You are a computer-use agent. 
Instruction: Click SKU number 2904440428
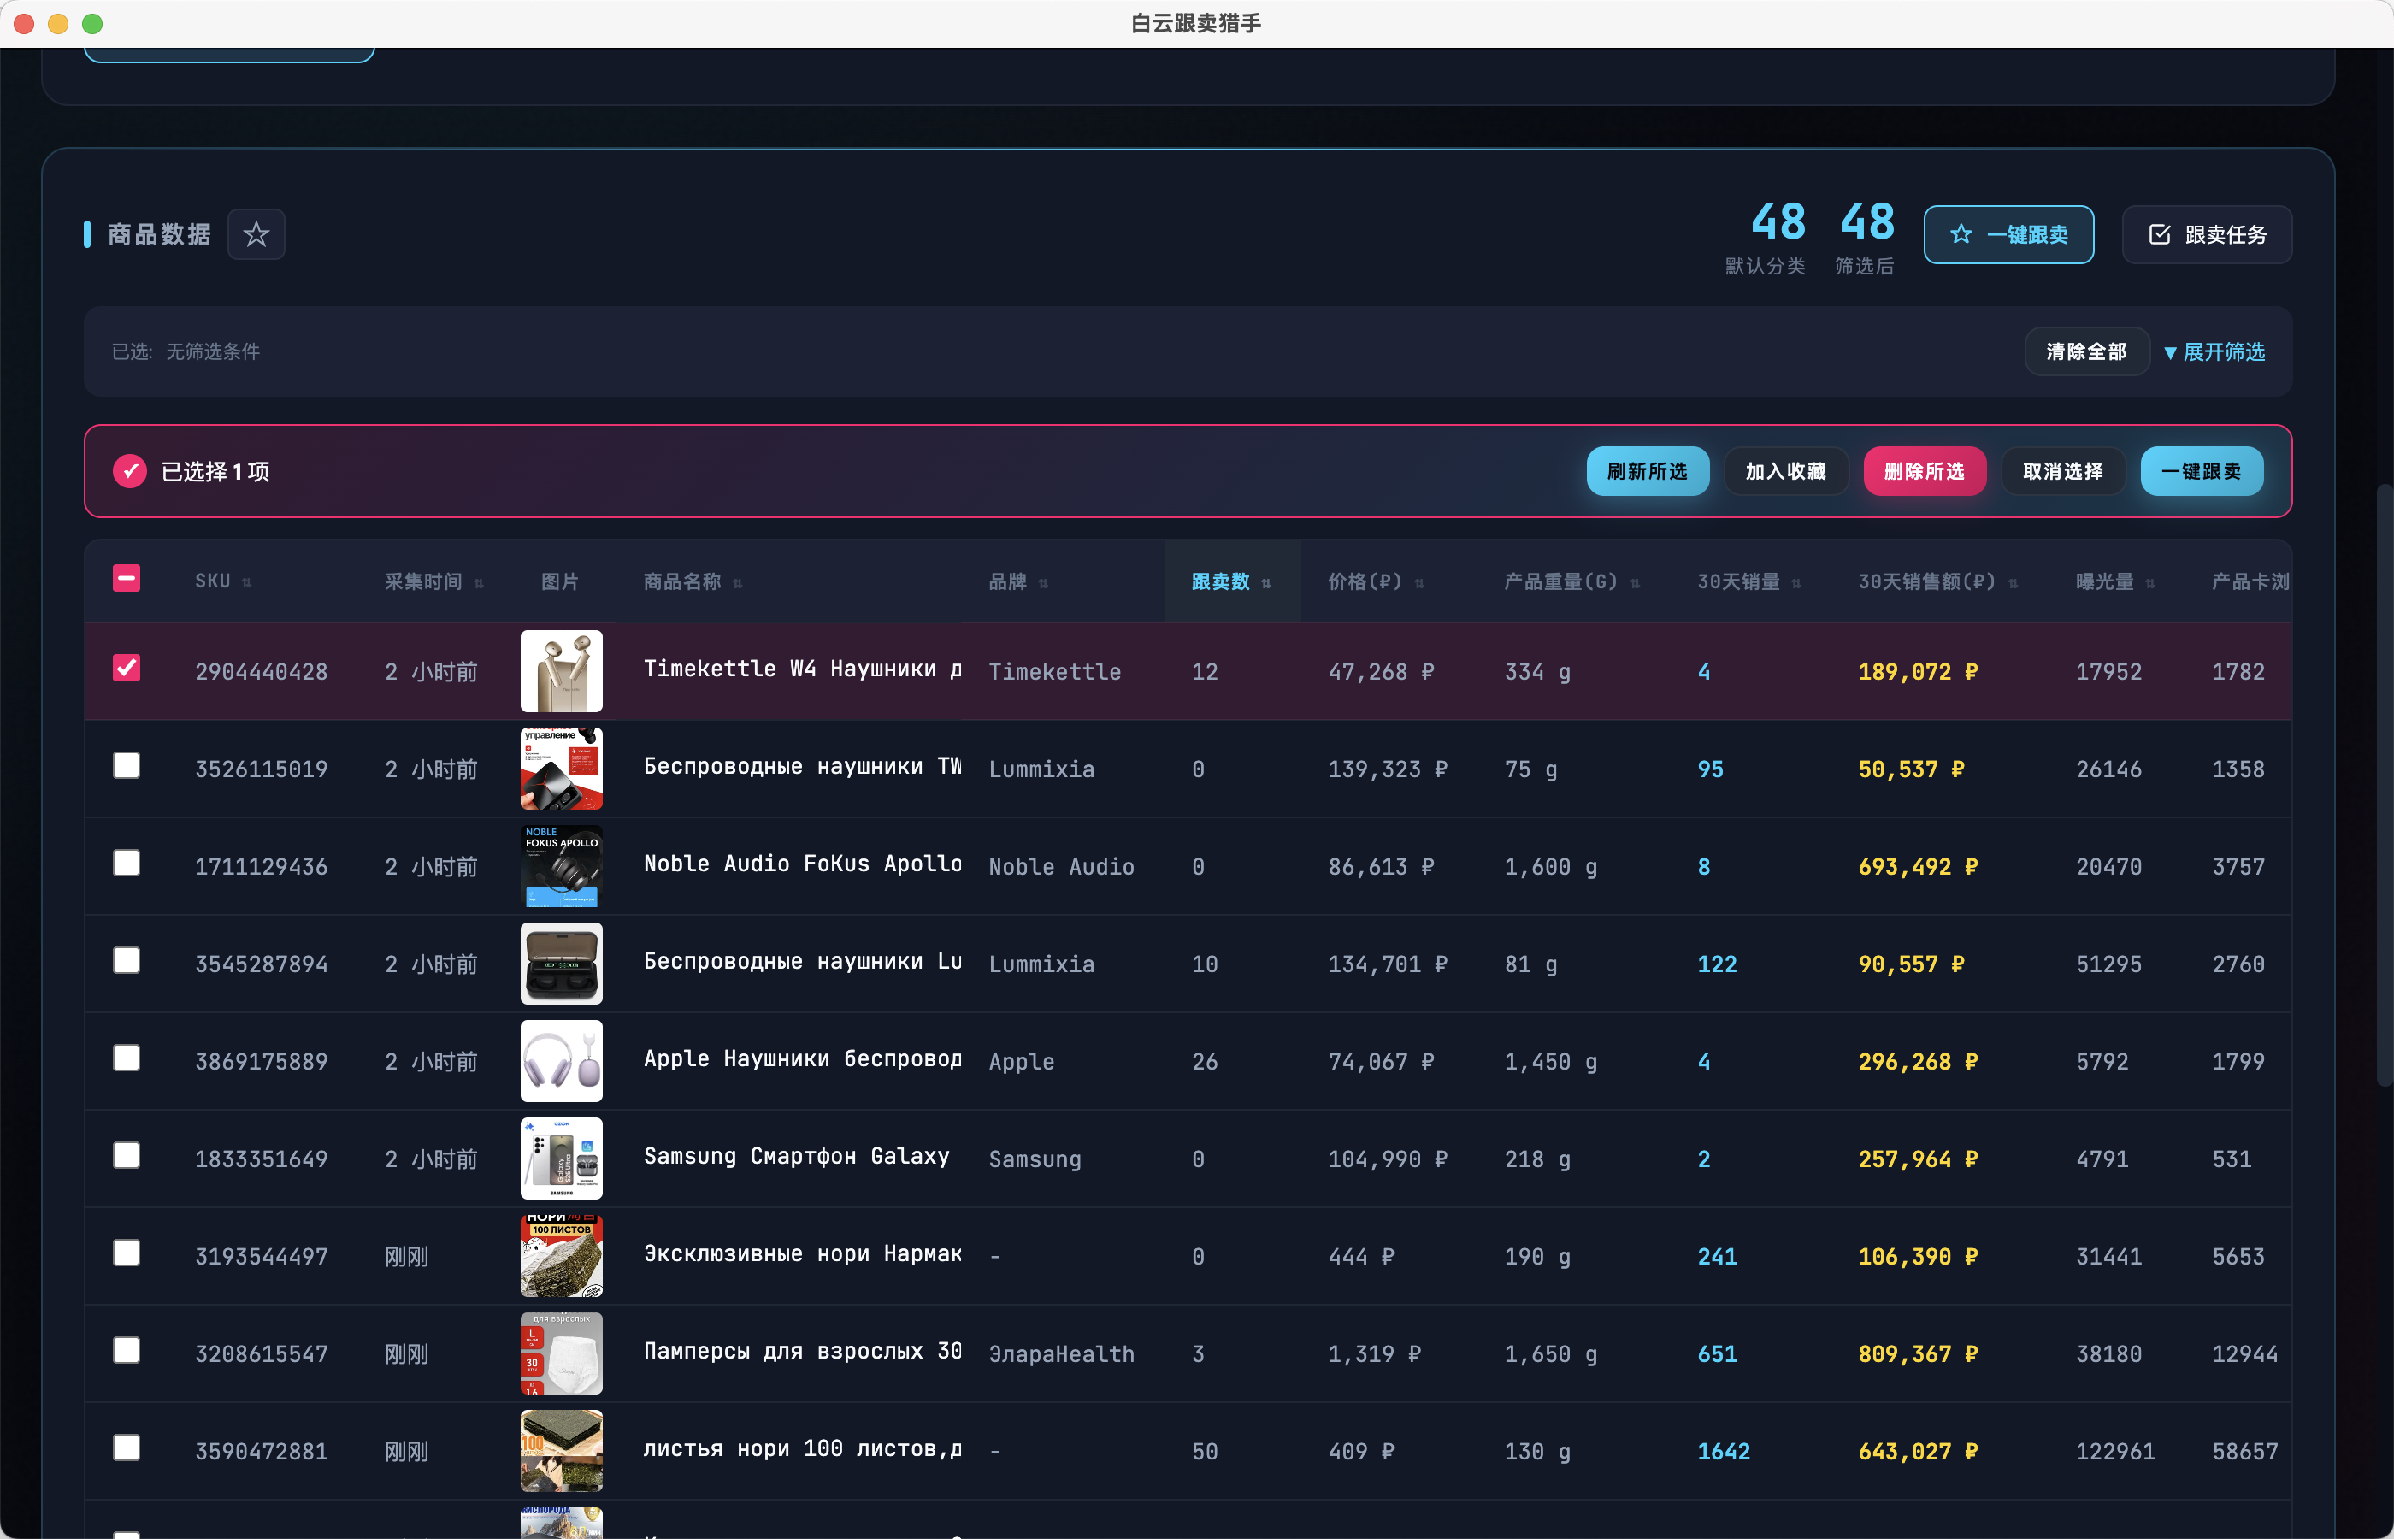pos(261,671)
